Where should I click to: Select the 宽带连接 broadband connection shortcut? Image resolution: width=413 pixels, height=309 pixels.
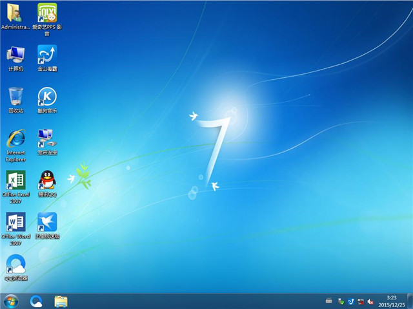[x=47, y=142]
